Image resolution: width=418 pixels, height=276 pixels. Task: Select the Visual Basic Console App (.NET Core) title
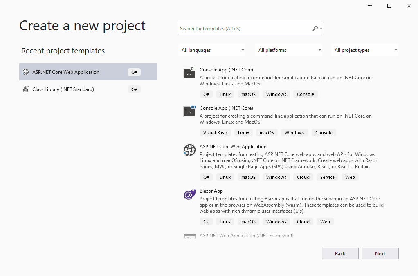click(226, 108)
